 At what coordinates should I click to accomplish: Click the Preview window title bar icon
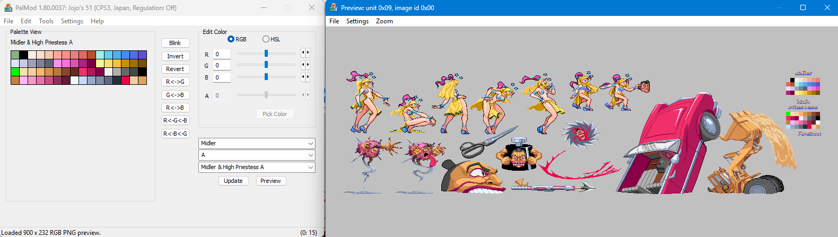click(x=334, y=8)
